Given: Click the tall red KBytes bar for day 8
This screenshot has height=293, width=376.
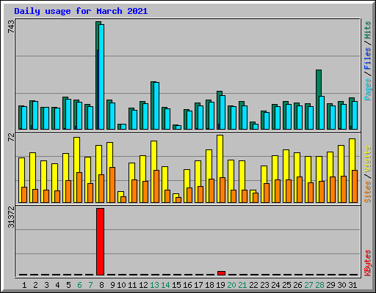Looking at the screenshot, I should 100,242.
